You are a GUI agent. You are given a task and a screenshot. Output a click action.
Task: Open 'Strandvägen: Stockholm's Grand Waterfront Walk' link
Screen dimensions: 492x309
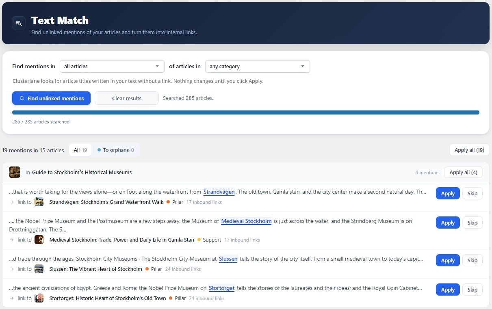coord(106,202)
